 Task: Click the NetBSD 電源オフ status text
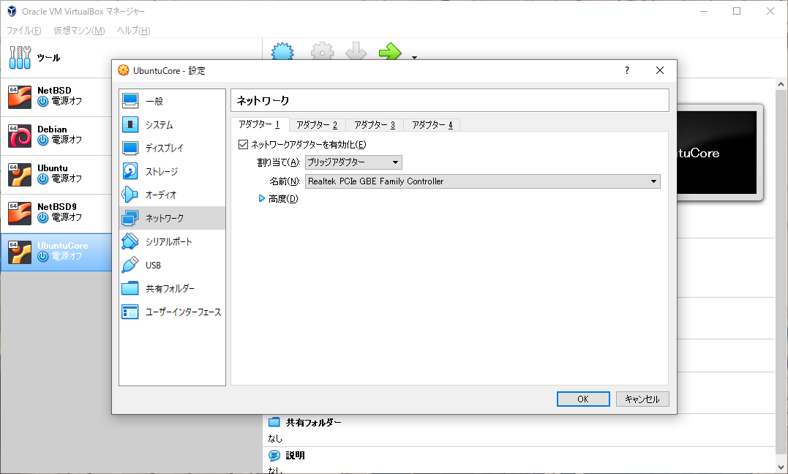coord(67,101)
